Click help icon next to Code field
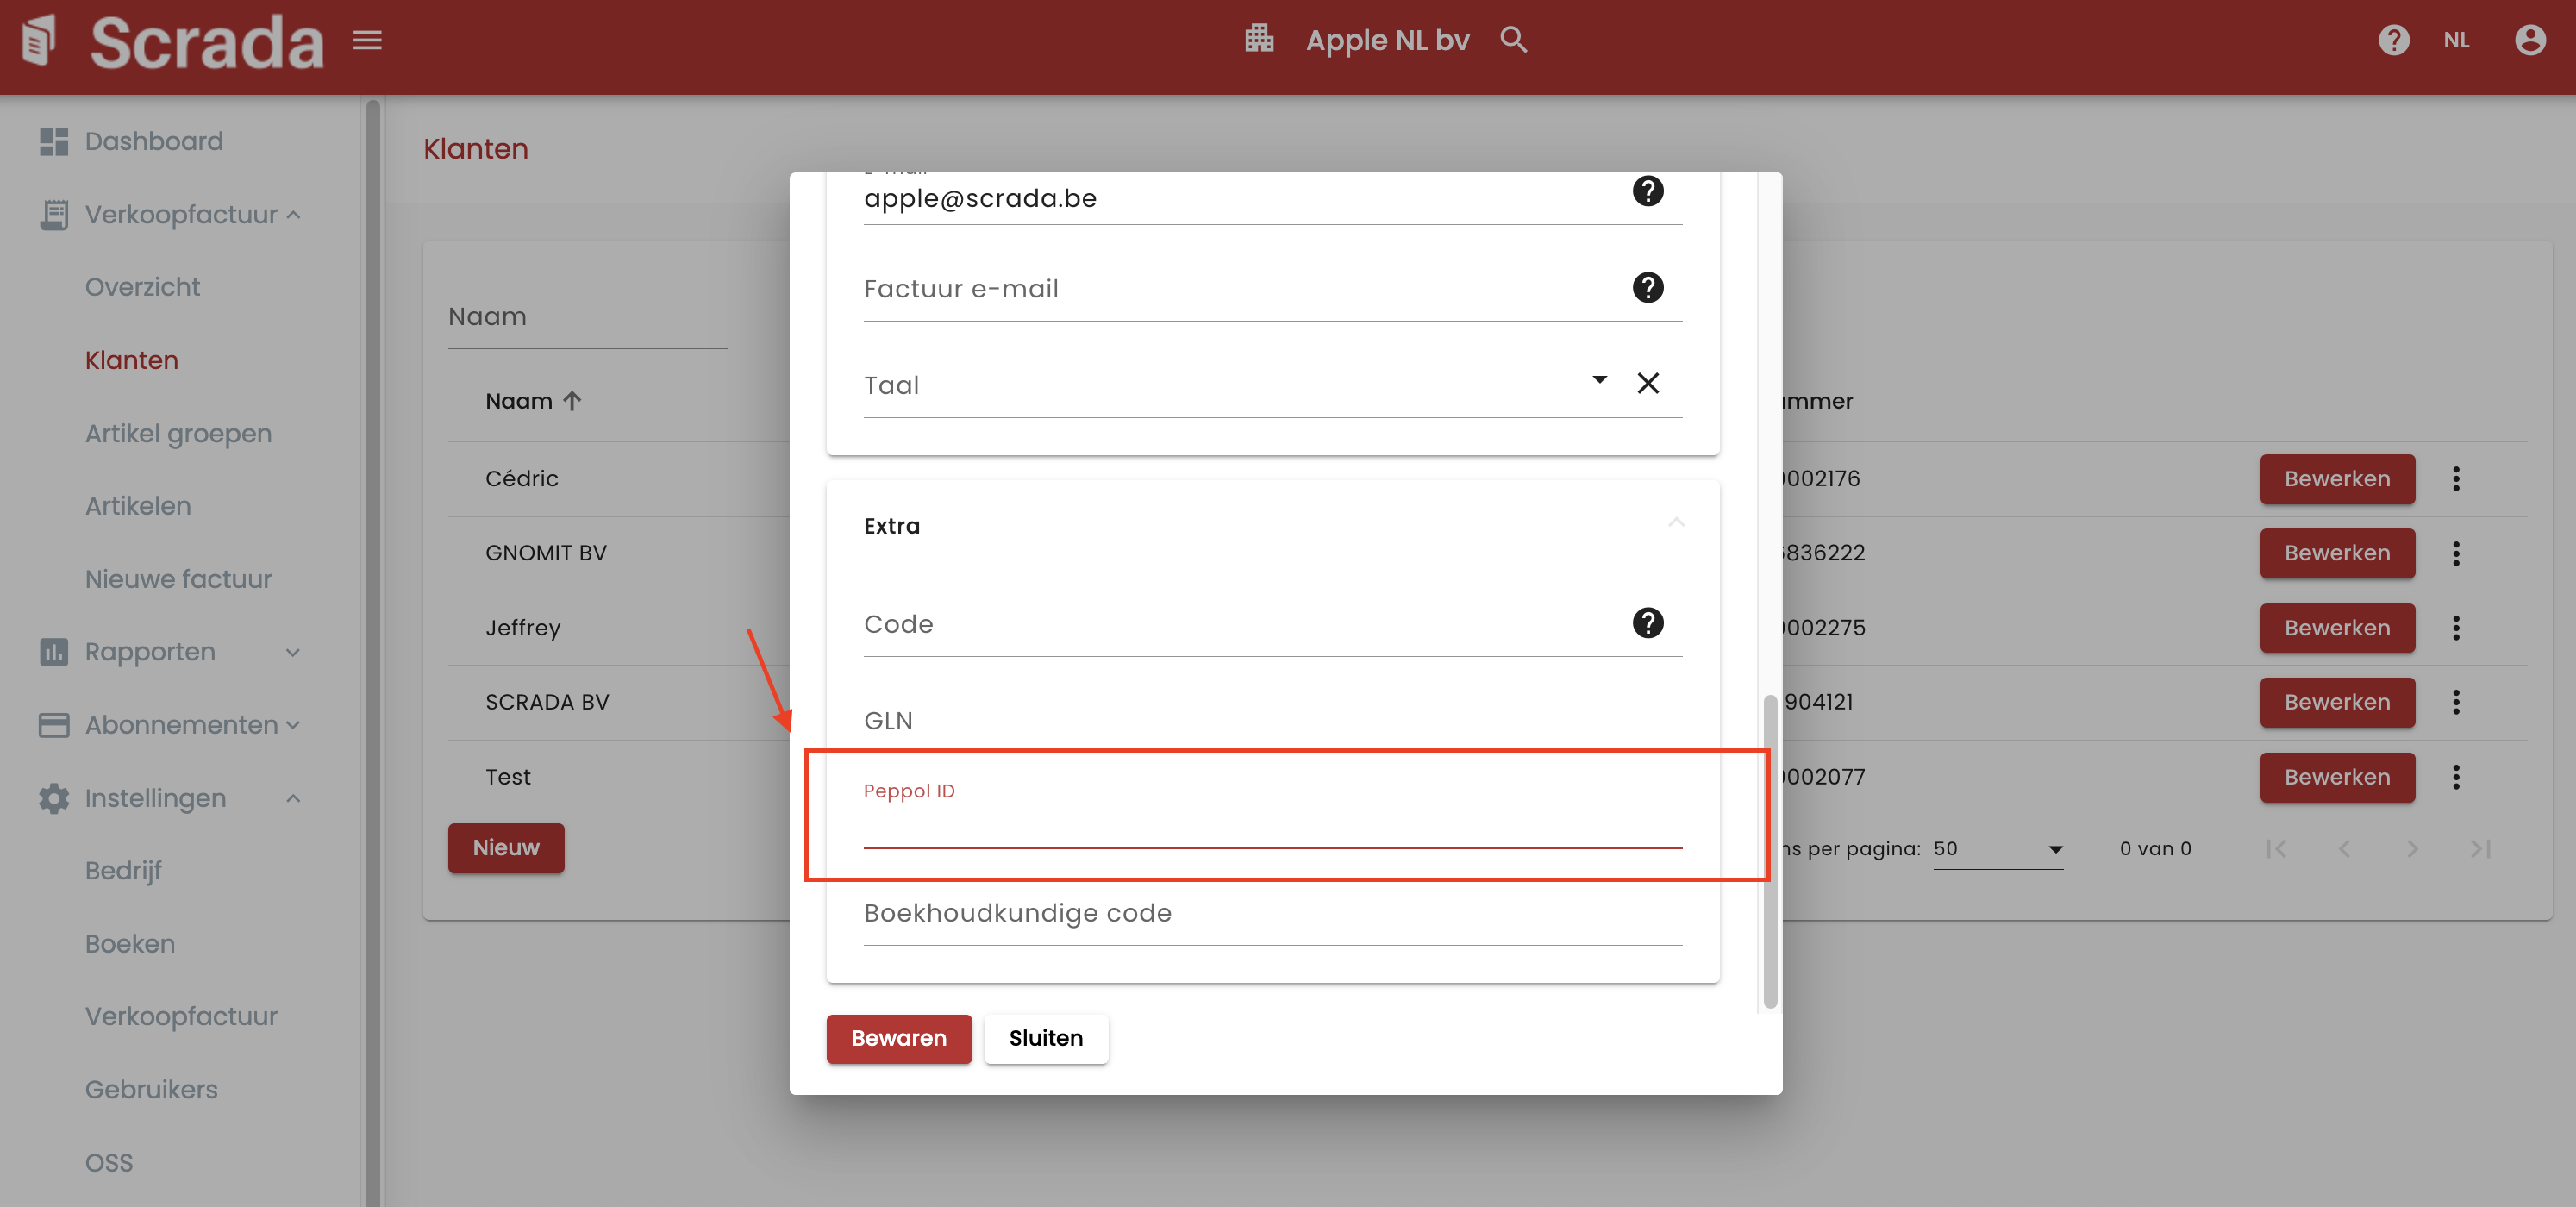This screenshot has width=2576, height=1207. pos(1647,623)
